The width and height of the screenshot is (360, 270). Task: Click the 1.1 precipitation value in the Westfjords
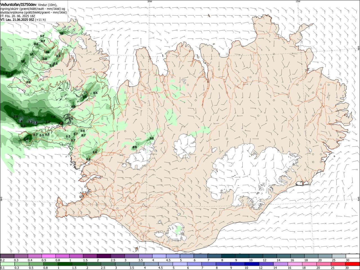(x=31, y=54)
